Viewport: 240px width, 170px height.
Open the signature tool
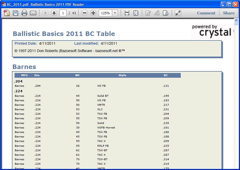(157, 13)
